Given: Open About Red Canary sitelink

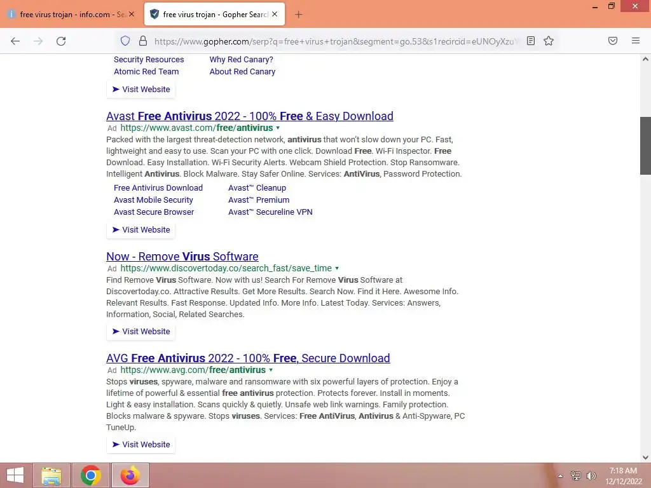Looking at the screenshot, I should click(242, 71).
